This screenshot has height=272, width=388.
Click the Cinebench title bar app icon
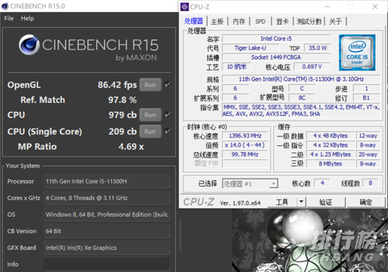pyautogui.click(x=6, y=6)
